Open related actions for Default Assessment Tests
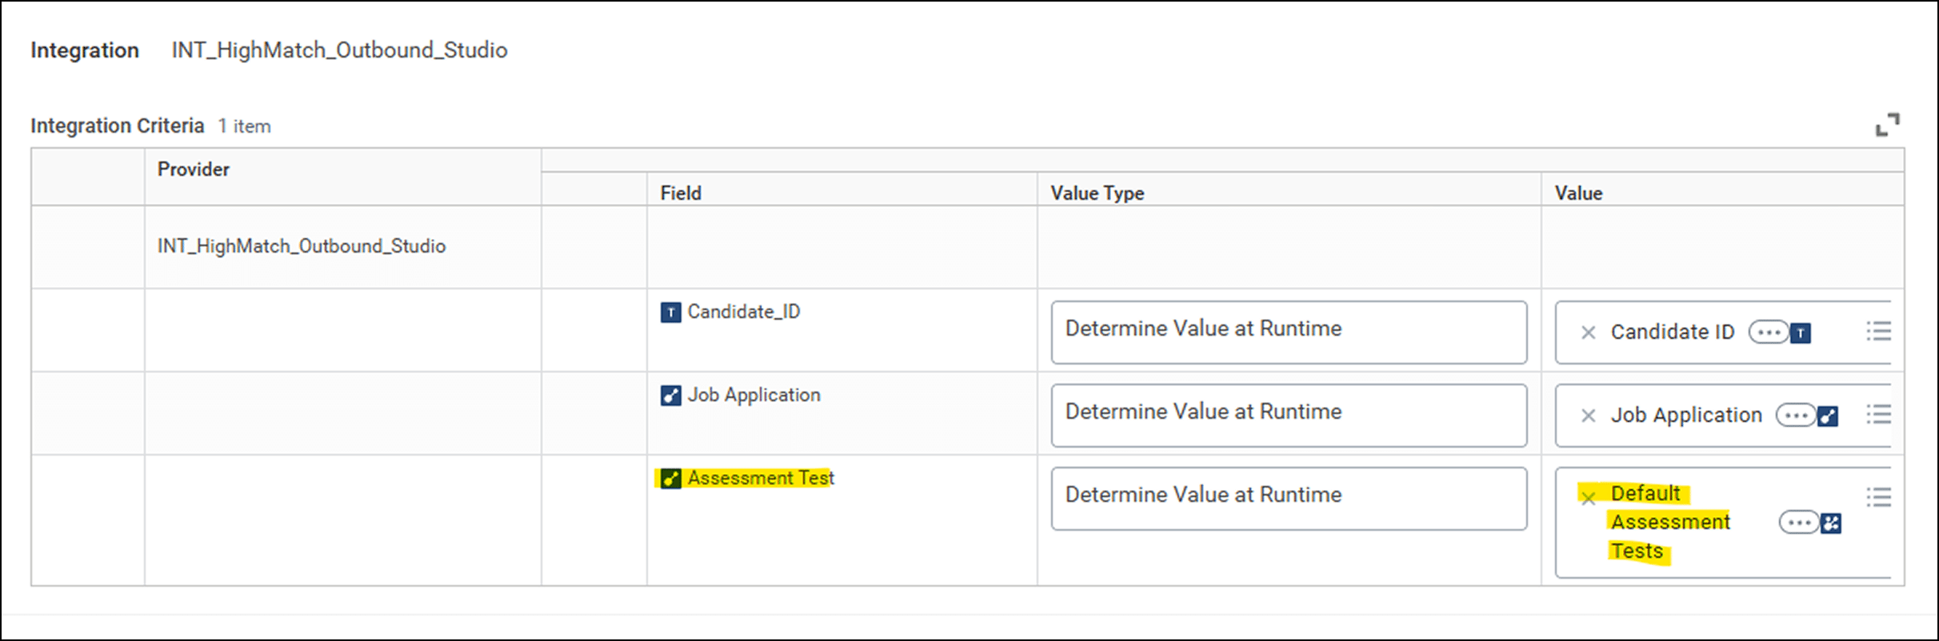This screenshot has height=641, width=1939. (1798, 524)
